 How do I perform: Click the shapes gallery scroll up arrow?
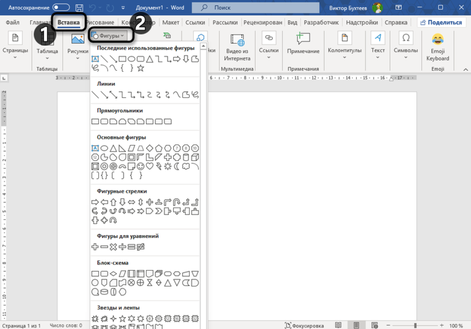(x=203, y=46)
